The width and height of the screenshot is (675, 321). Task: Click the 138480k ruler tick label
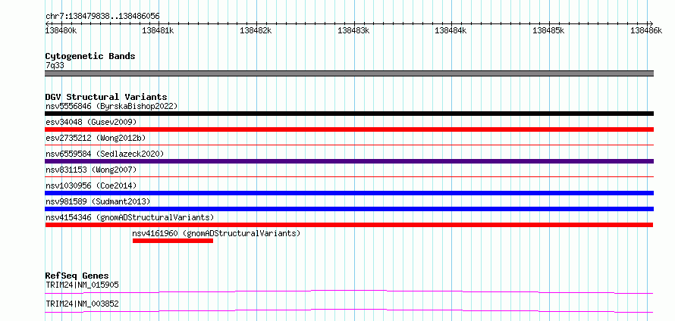click(x=61, y=30)
